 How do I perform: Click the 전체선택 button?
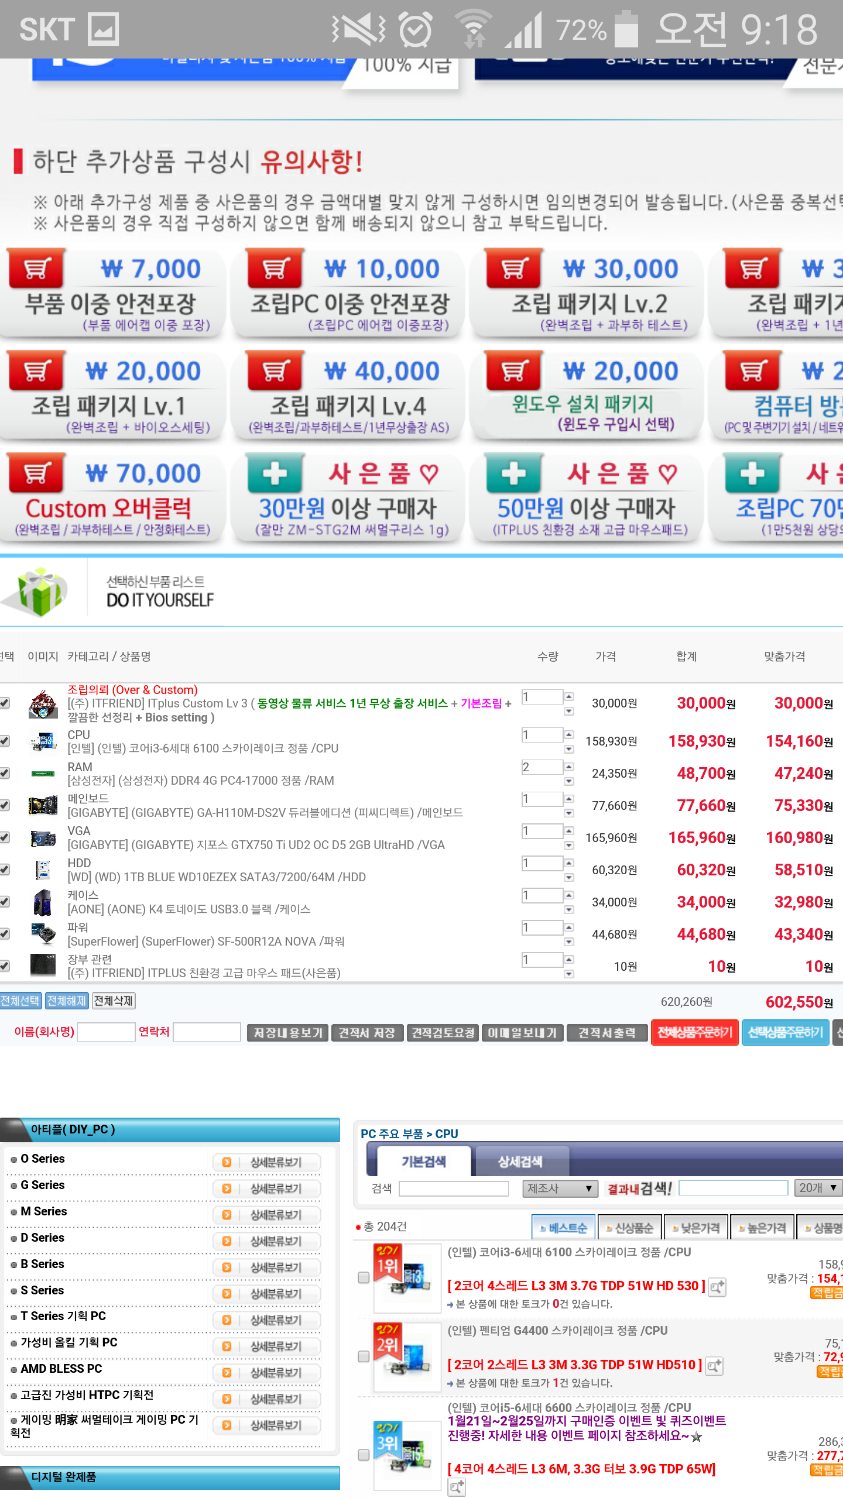pyautogui.click(x=20, y=1001)
